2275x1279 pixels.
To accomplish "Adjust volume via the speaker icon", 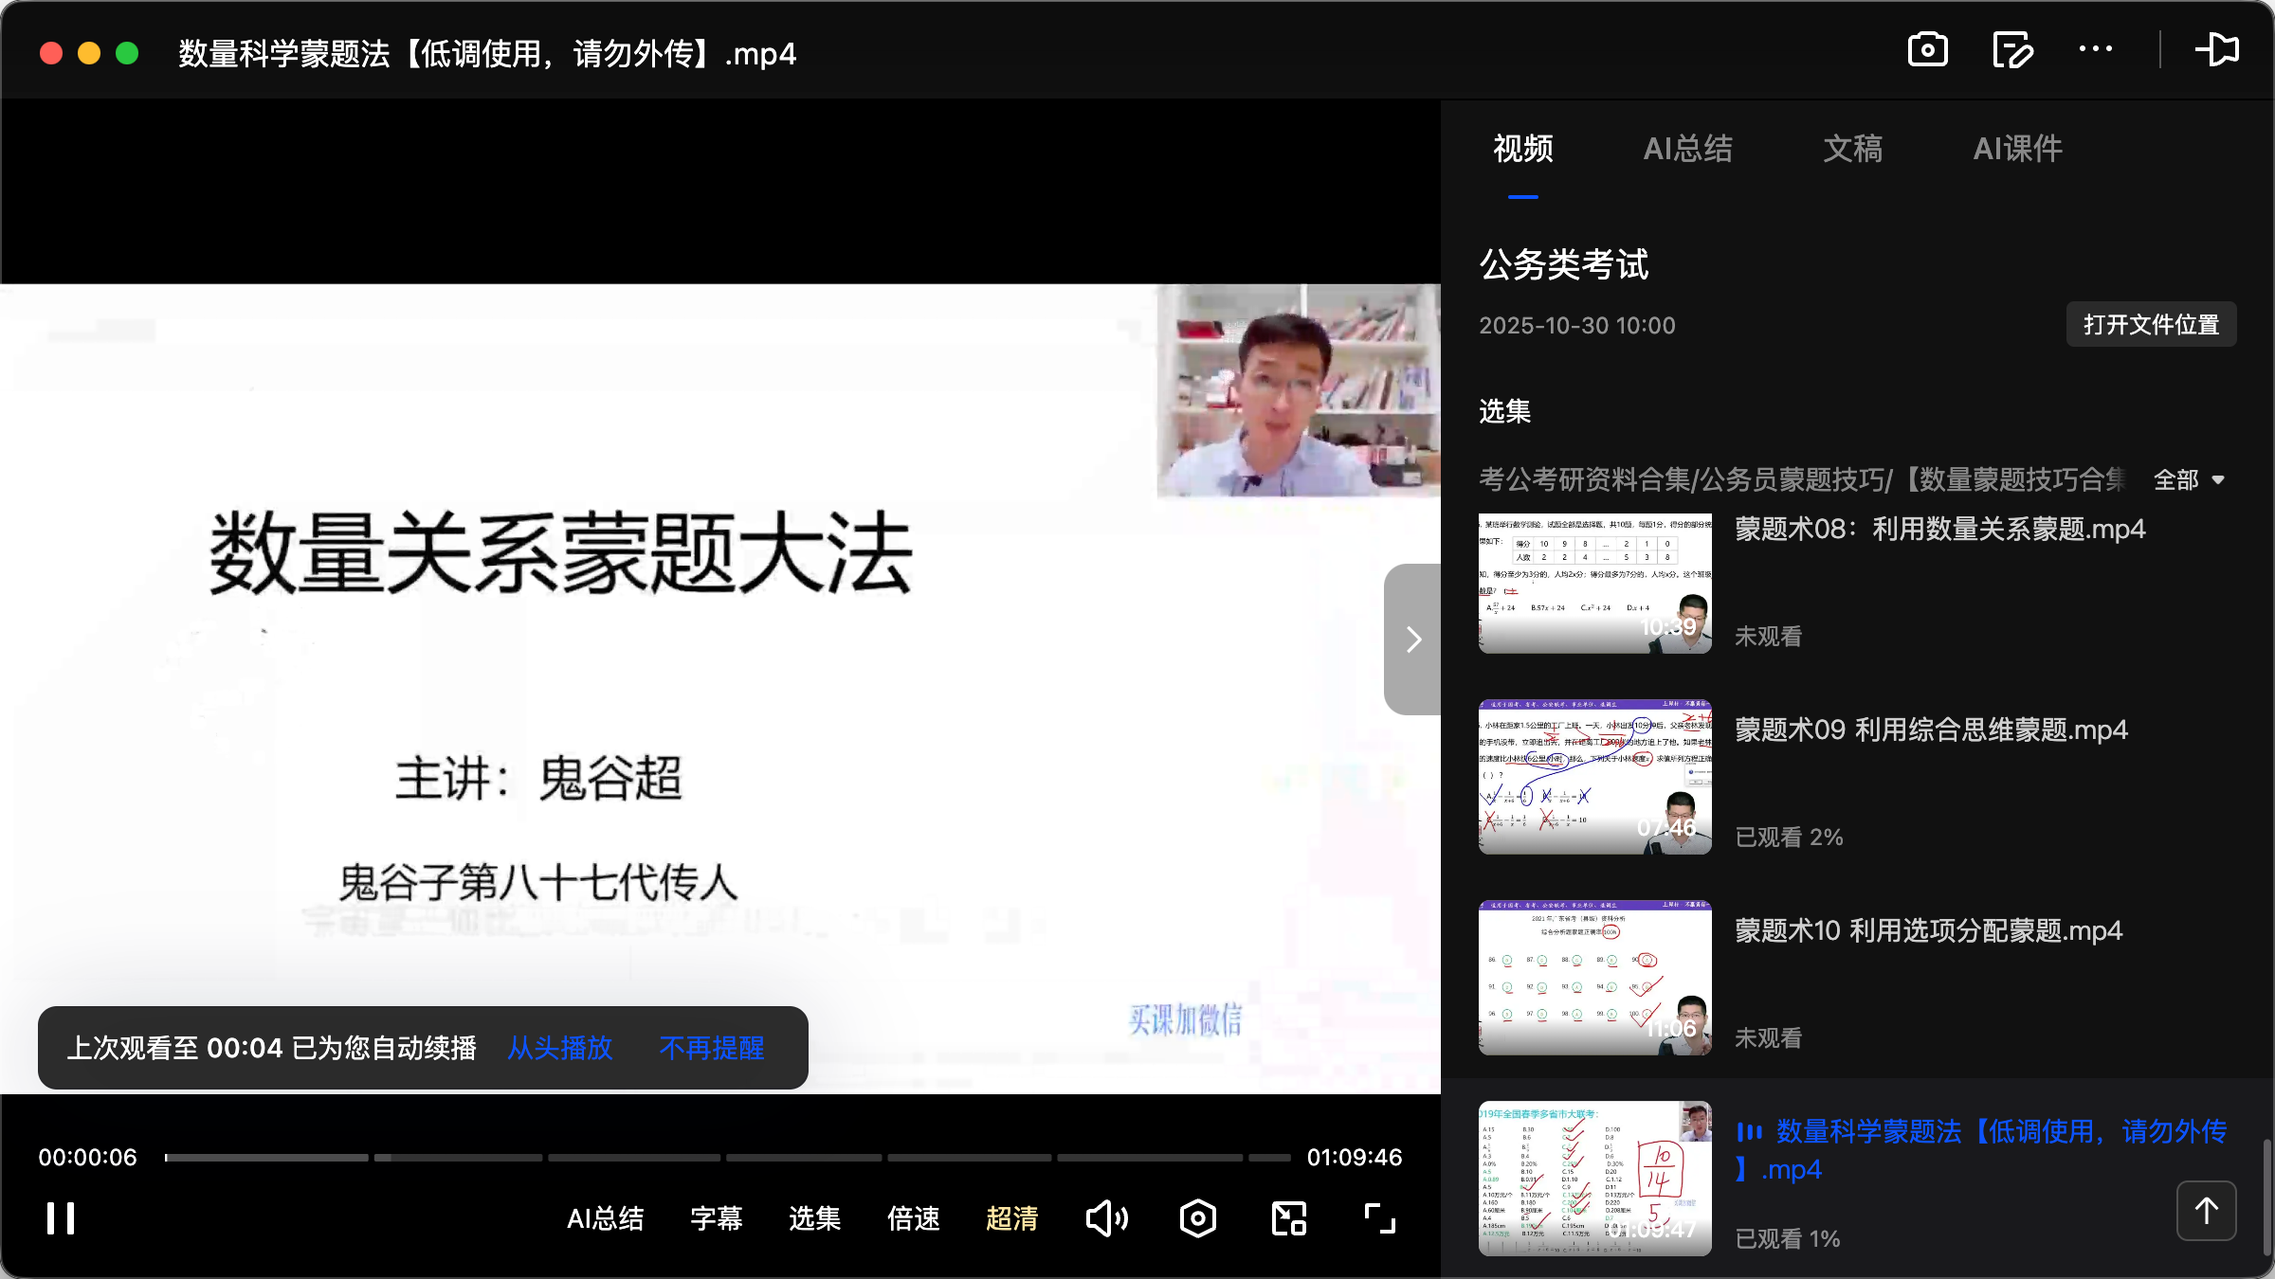I will click(1106, 1218).
